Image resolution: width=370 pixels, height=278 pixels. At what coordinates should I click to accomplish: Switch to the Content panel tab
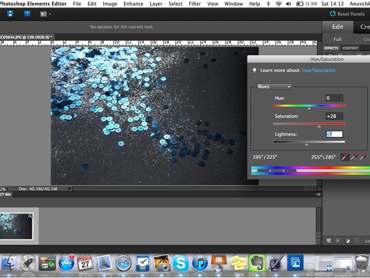[350, 48]
